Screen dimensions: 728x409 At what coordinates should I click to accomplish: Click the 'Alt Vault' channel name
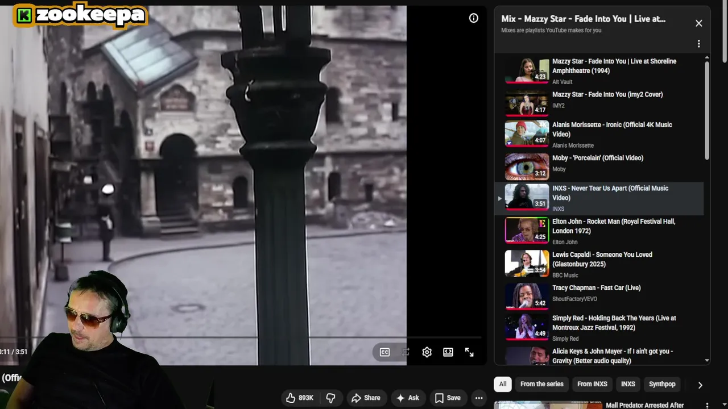pos(562,82)
